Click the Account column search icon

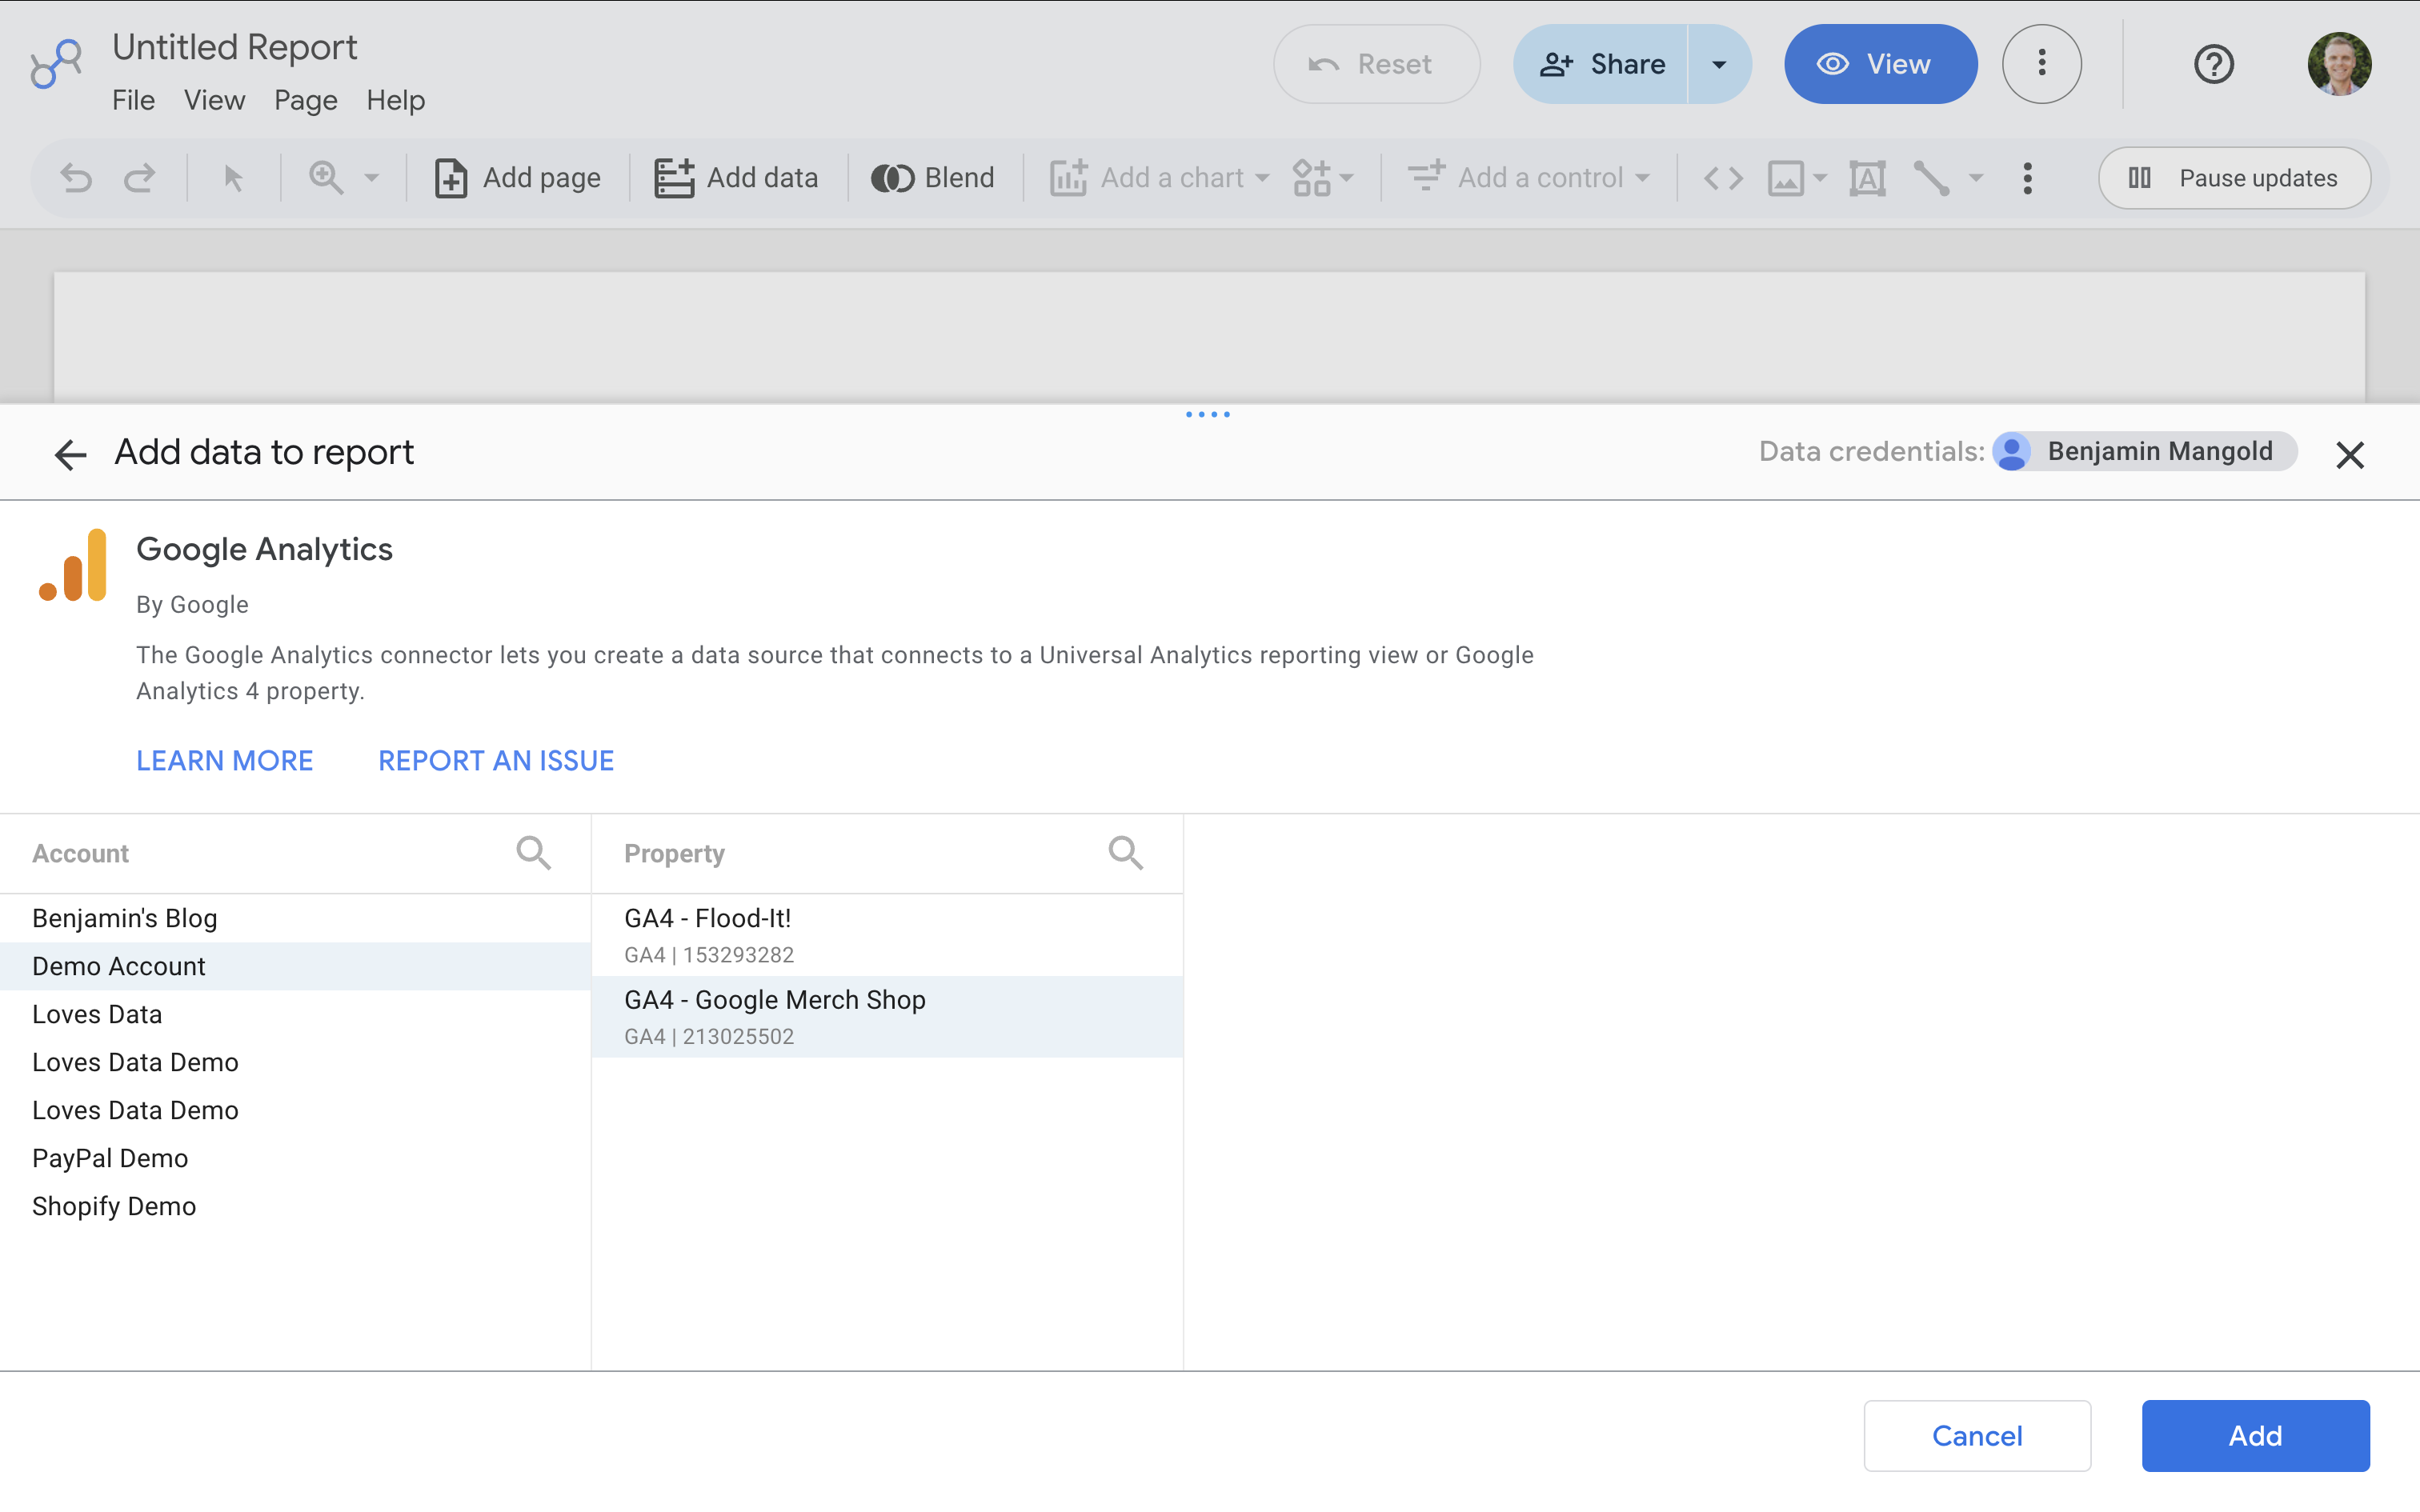tap(534, 853)
